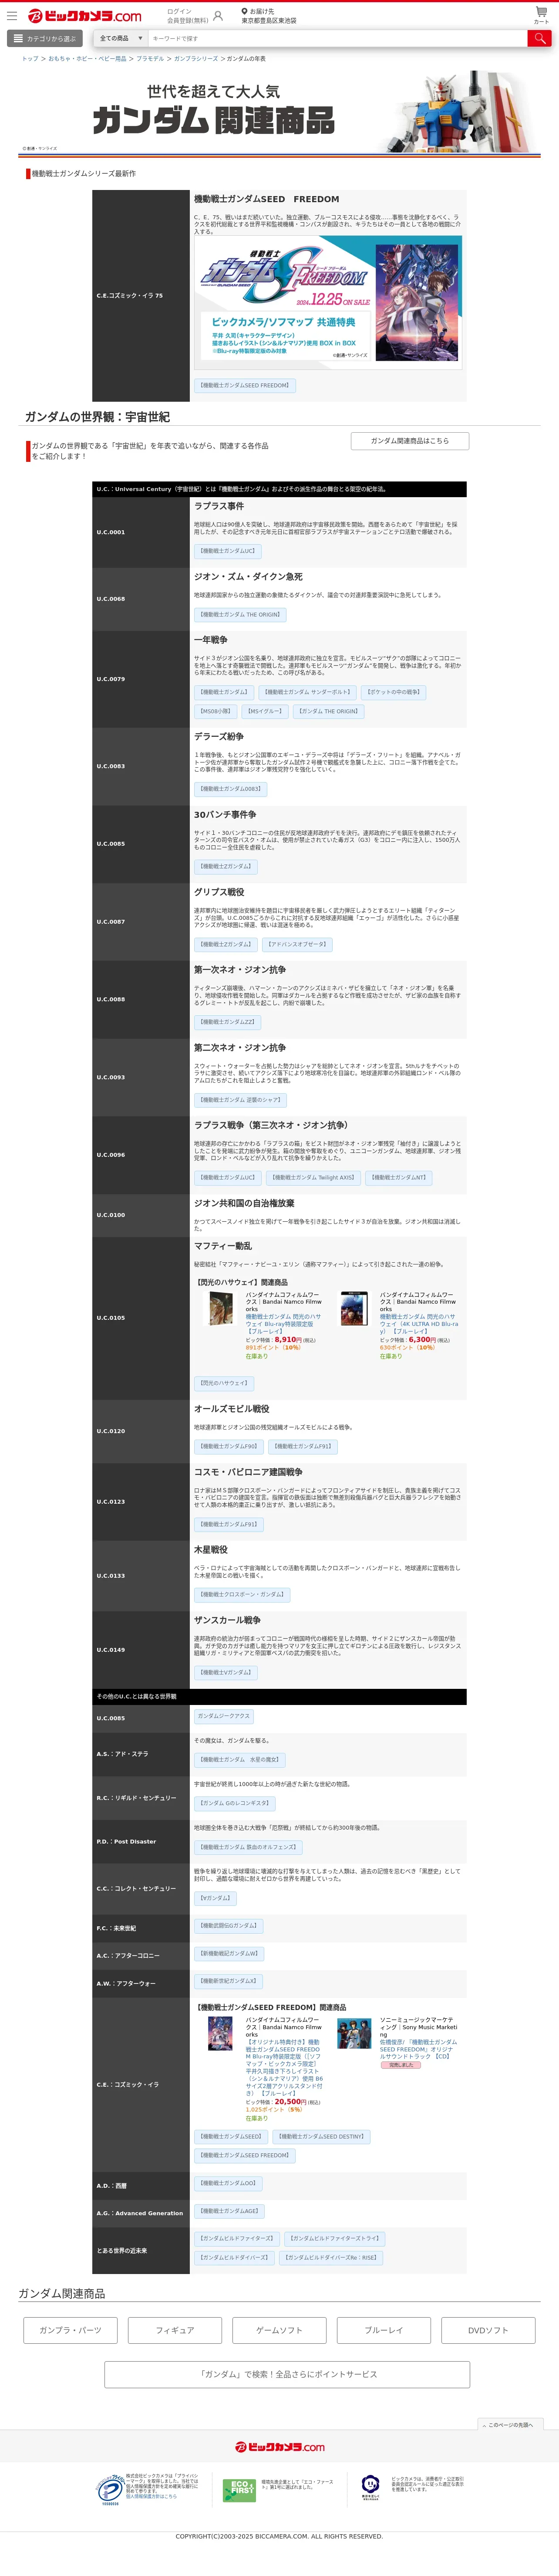Open the shopping cart icon

(x=541, y=14)
